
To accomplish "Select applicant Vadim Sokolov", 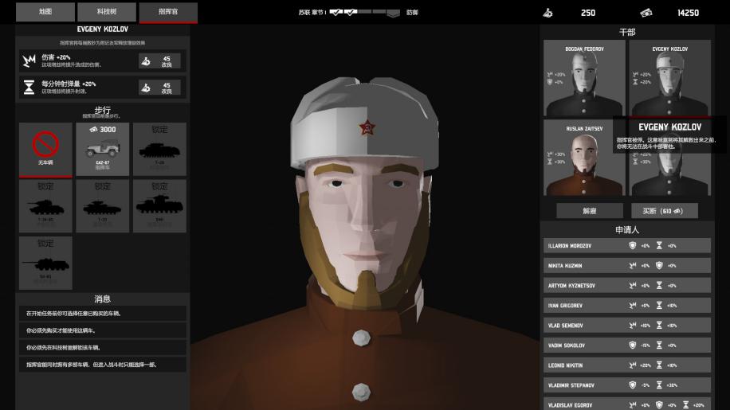I will point(627,346).
